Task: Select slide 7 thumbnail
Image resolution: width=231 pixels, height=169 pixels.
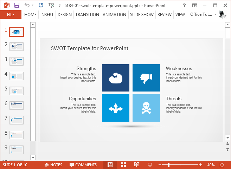Action: 17,120
